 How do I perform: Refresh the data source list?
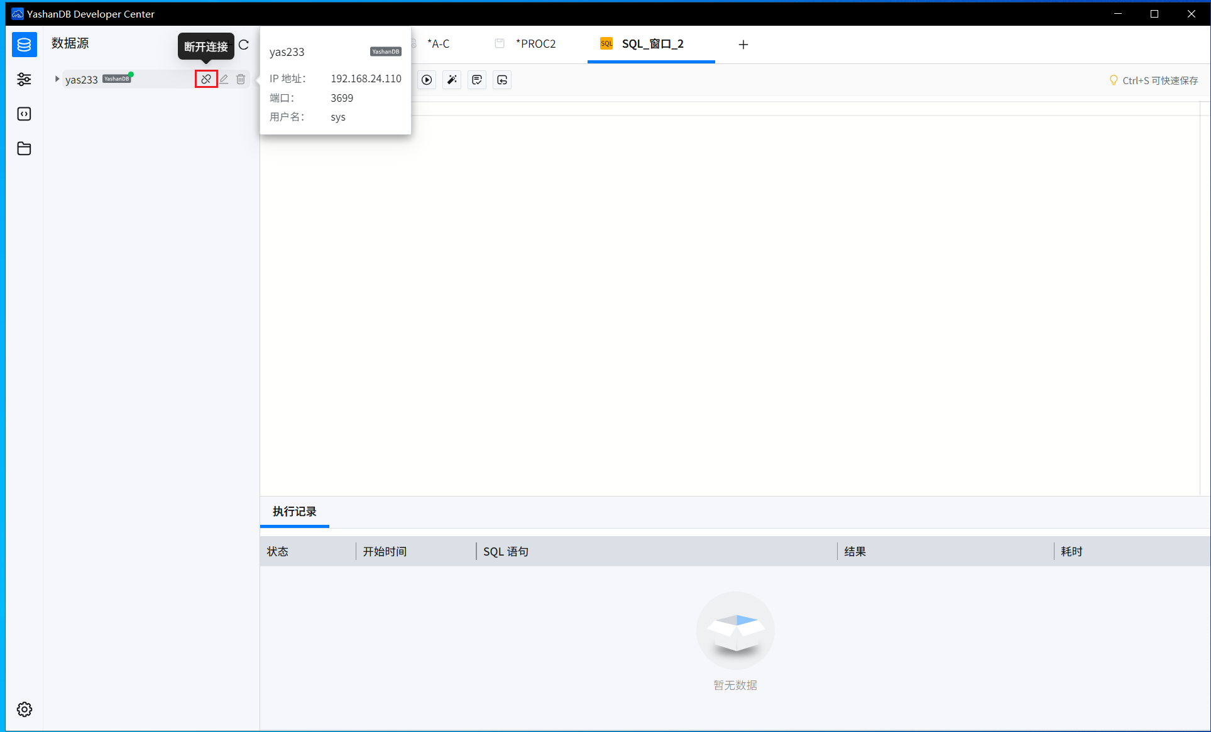[244, 45]
